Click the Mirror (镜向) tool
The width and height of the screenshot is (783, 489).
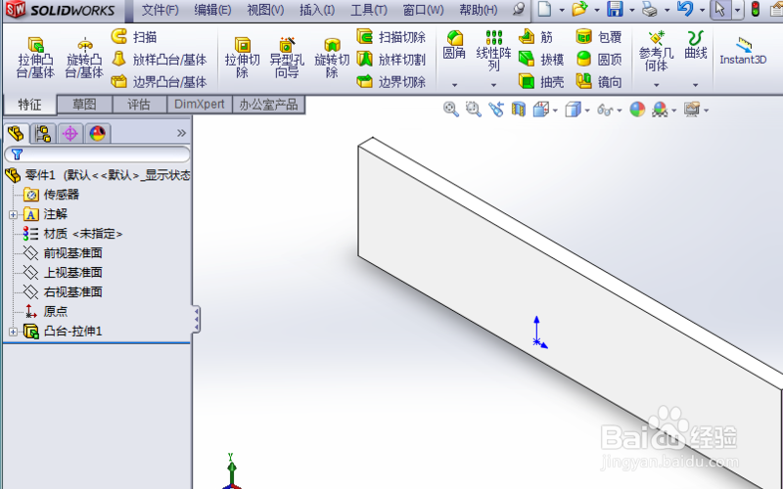[x=599, y=81]
